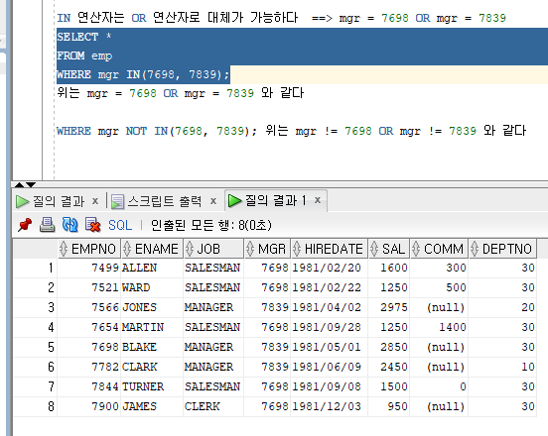Click hiredate 1981/02/20 cell
This screenshot has width=548, height=436.
[330, 268]
